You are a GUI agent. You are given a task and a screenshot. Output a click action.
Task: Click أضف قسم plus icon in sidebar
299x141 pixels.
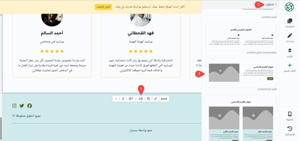click(289, 68)
